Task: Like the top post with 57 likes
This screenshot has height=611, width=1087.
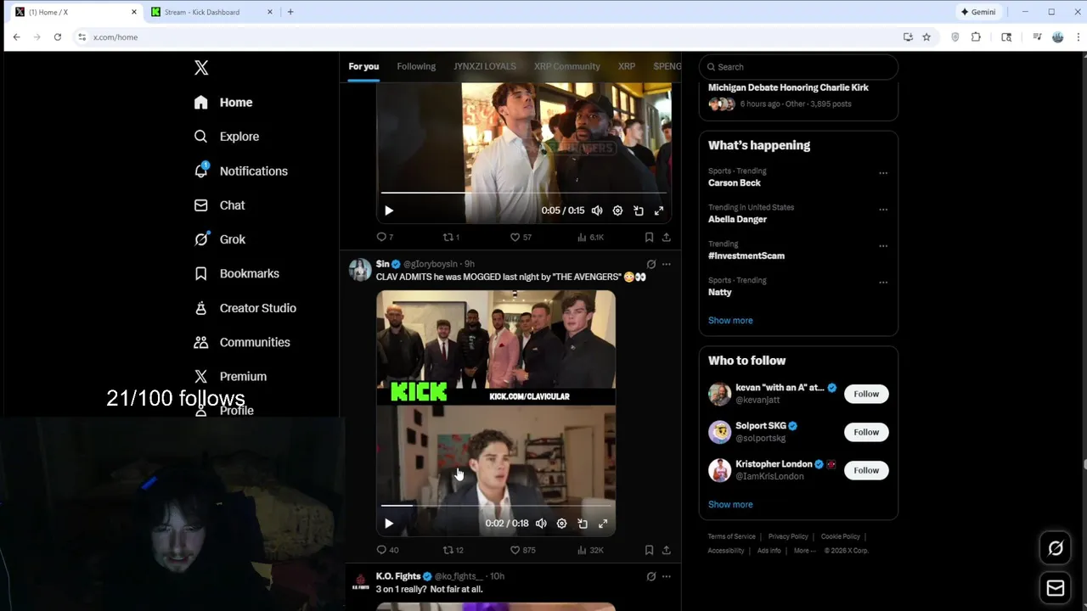Action: click(x=521, y=238)
